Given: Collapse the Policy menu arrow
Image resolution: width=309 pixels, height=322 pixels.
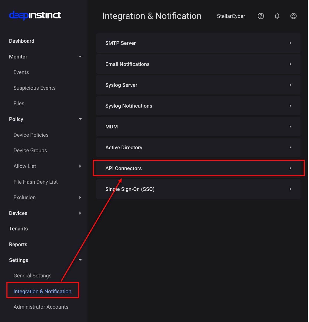Looking at the screenshot, I should tap(80, 119).
